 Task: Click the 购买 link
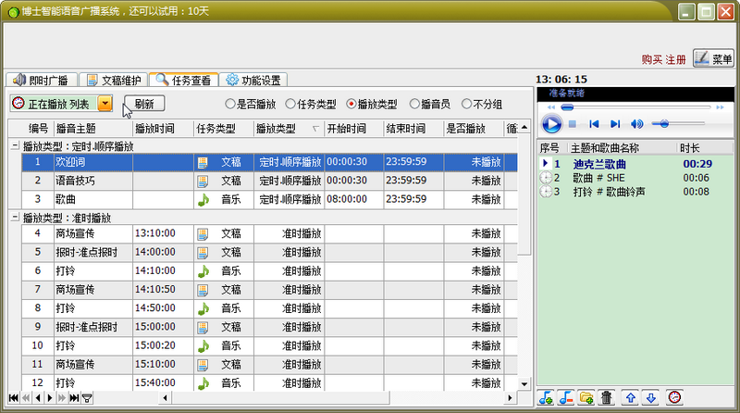click(652, 59)
